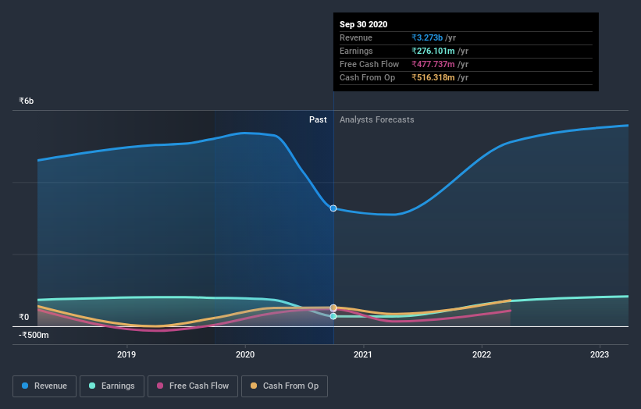641x409 pixels.
Task: Click the ₹6b y-axis label
Action: (x=27, y=101)
